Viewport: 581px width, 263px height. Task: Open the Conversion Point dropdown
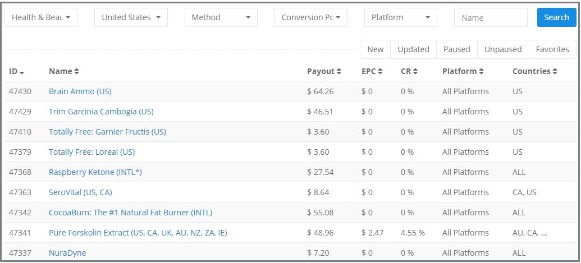[x=311, y=17]
